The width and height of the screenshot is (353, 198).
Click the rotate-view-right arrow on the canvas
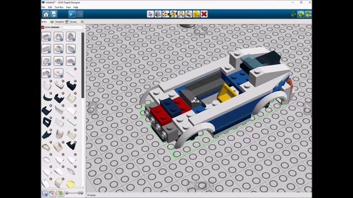308,108
